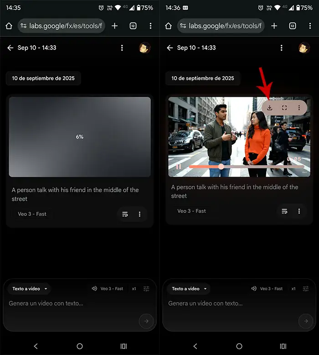Screen dimensions: 319x355
Task: Open generation settings sliders icon on the right phone
Action: click(x=306, y=289)
